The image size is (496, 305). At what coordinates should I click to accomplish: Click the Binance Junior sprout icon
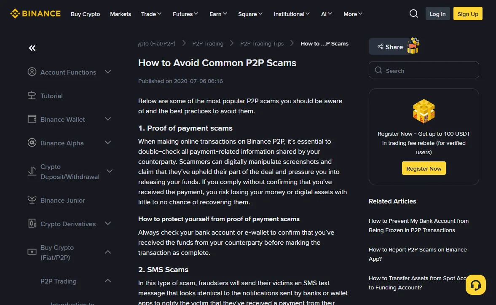[x=32, y=200]
